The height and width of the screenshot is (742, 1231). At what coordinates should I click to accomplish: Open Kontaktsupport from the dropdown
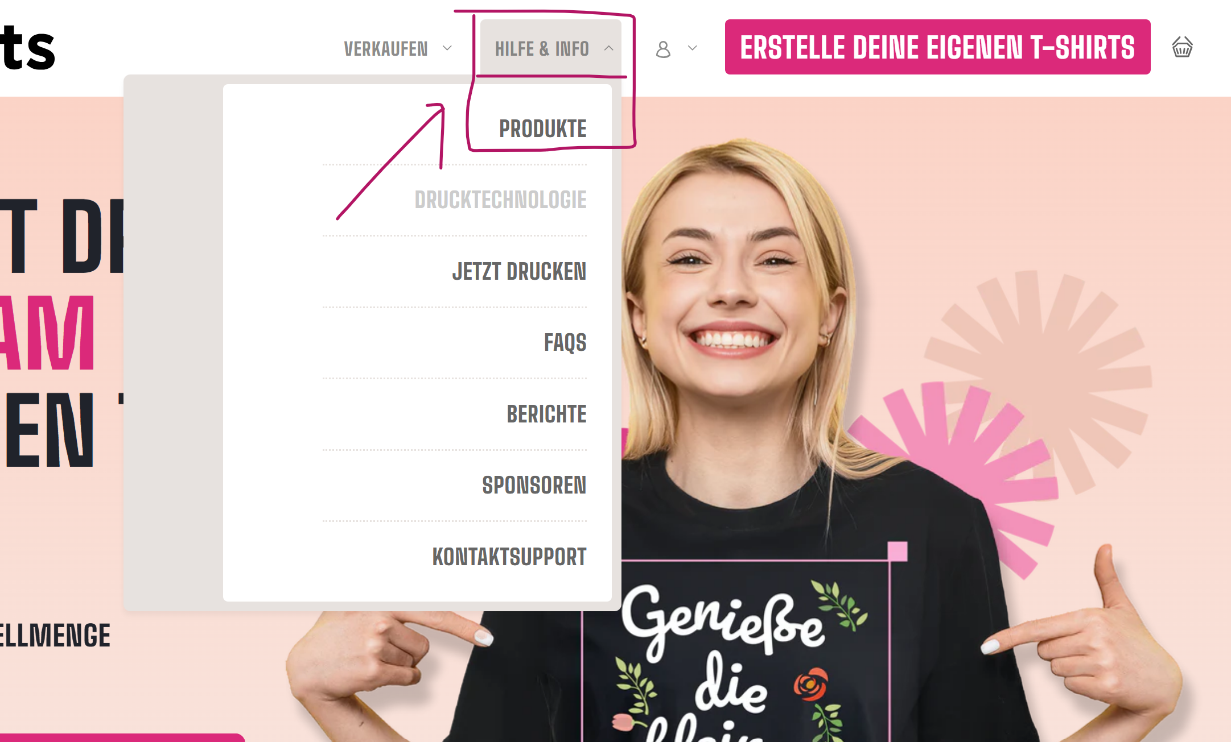[509, 557]
